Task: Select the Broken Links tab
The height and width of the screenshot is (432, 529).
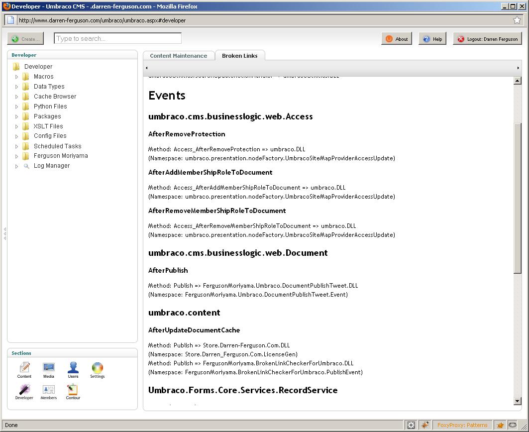Action: click(x=239, y=56)
